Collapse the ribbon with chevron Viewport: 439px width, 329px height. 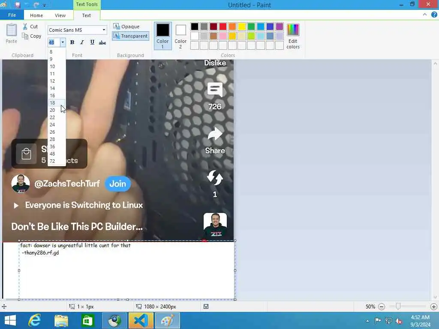click(425, 15)
